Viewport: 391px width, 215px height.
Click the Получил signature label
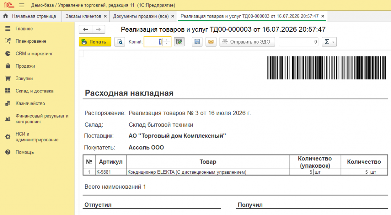click(250, 205)
